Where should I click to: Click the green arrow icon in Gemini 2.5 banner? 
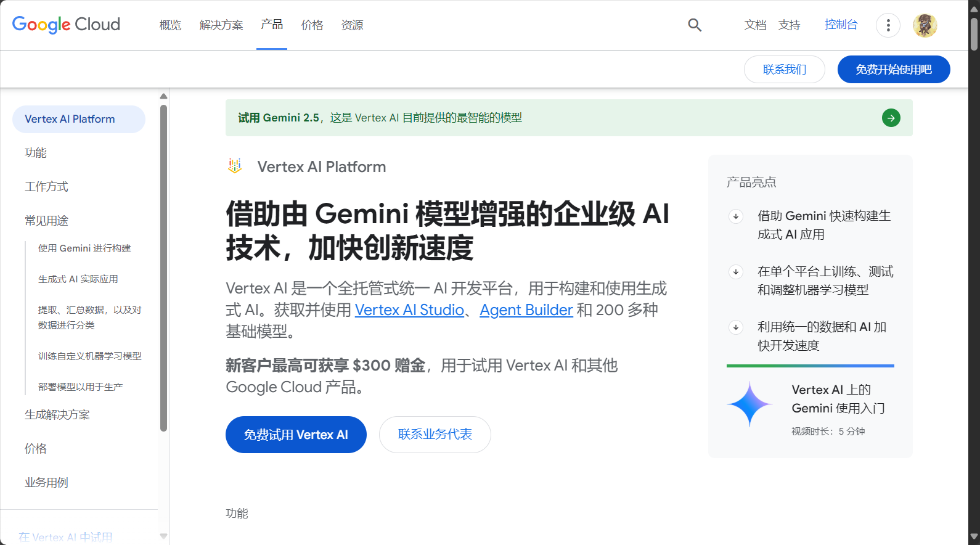(891, 118)
